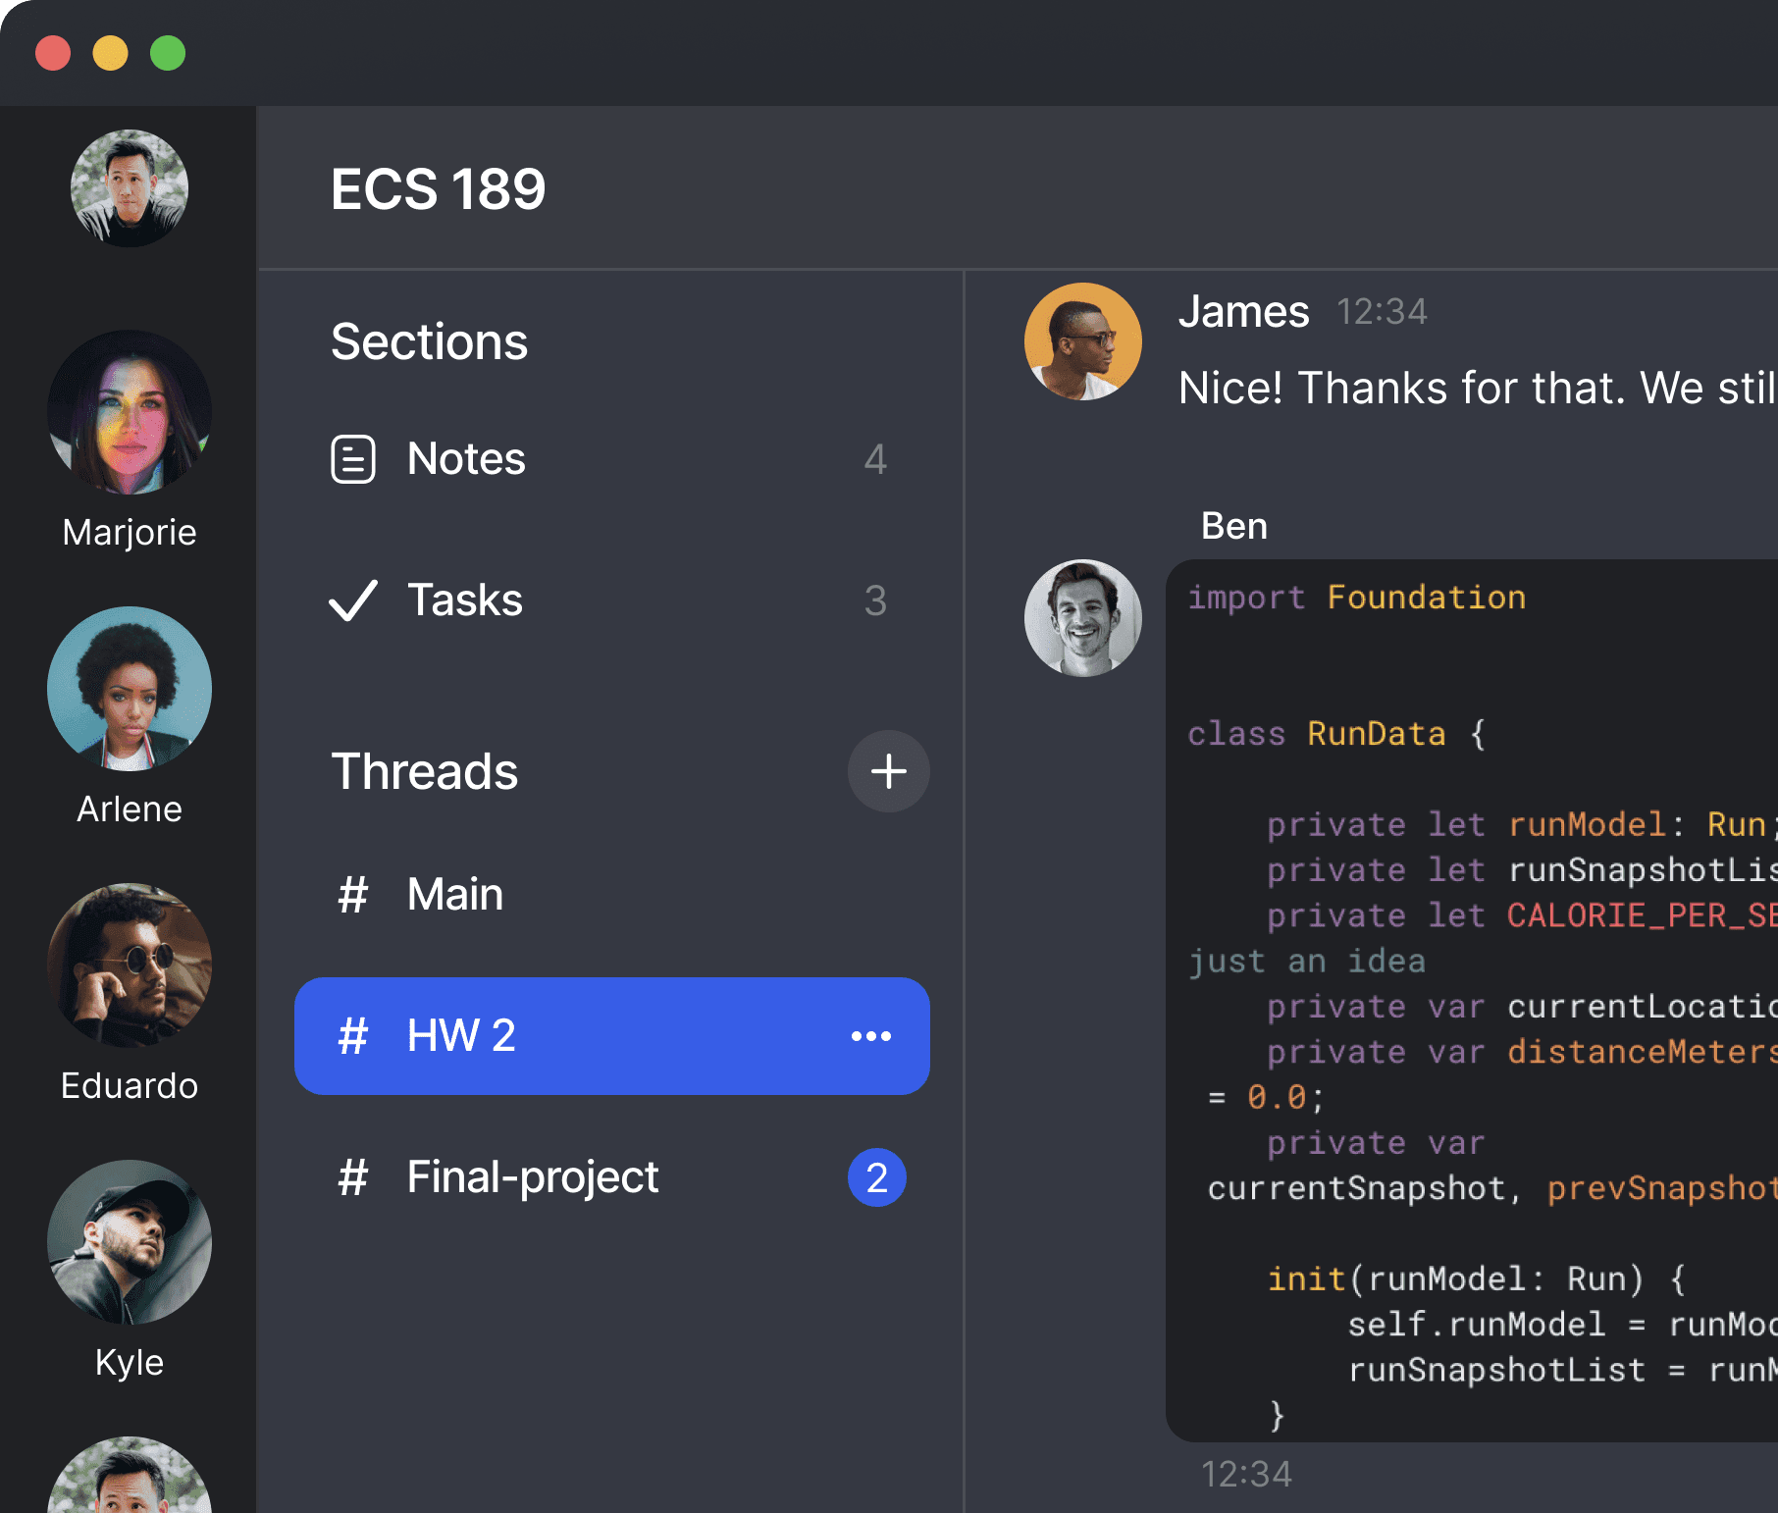Click the "Kyle" name label
1778x1513 pixels.
(x=130, y=1363)
